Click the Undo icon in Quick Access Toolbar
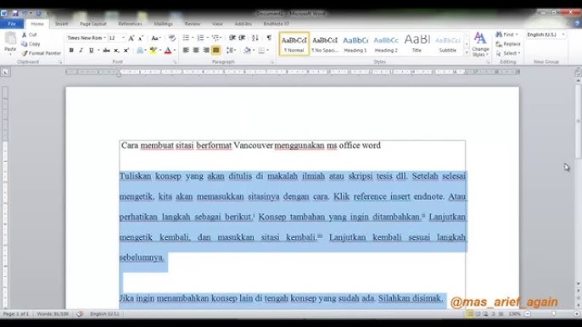Screen dimensions: 582x327 point(25,14)
